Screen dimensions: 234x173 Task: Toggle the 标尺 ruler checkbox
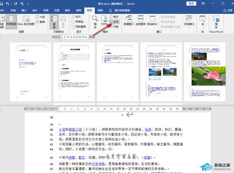76,17
